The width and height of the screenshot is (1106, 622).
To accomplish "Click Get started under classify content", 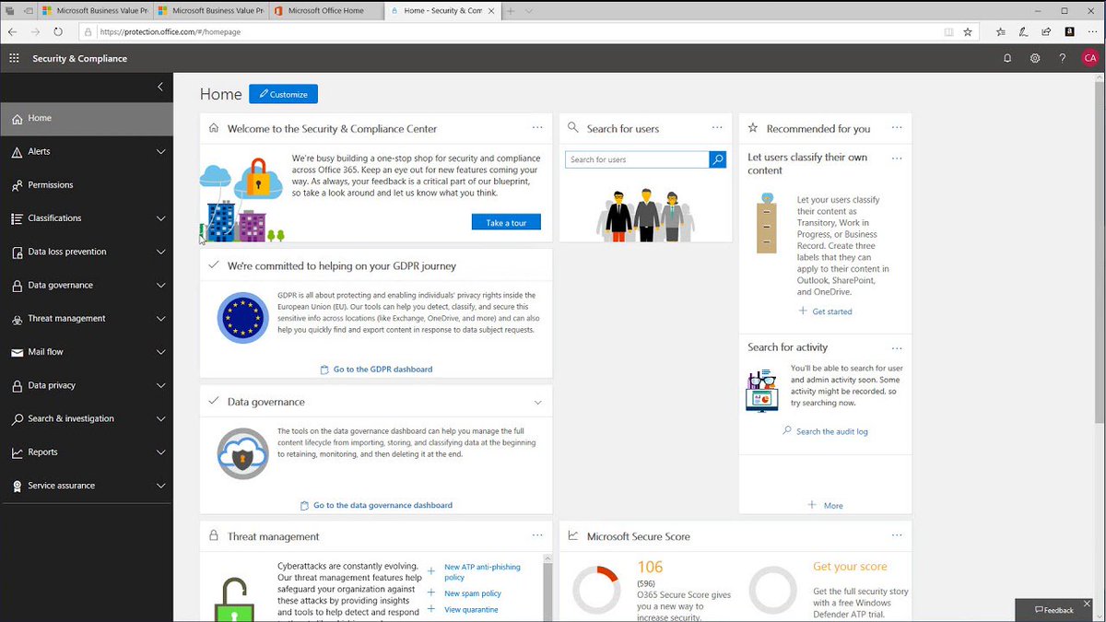I will (x=825, y=311).
